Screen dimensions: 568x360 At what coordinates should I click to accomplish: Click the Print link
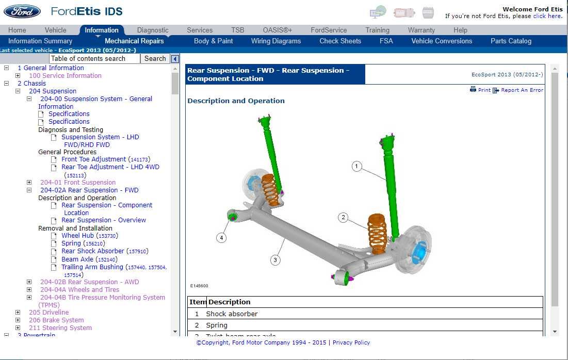pos(484,90)
